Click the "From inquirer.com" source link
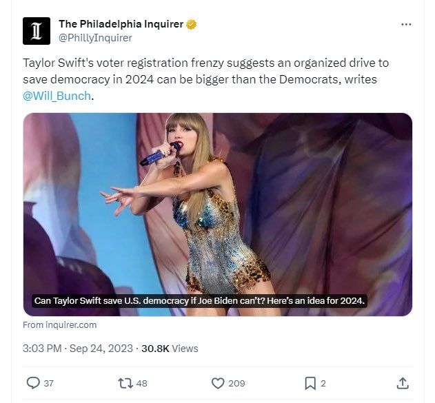Viewport: 435px width, 403px height. point(60,324)
